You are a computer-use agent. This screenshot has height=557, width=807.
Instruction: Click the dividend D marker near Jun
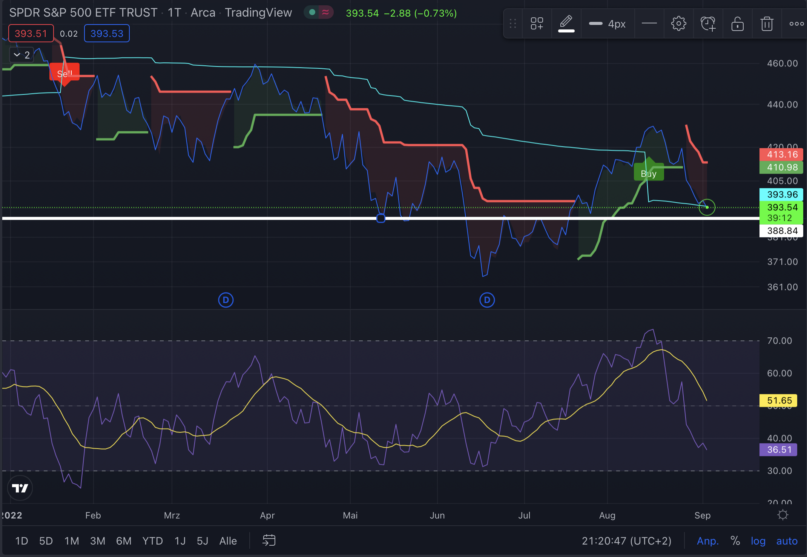[x=487, y=300]
